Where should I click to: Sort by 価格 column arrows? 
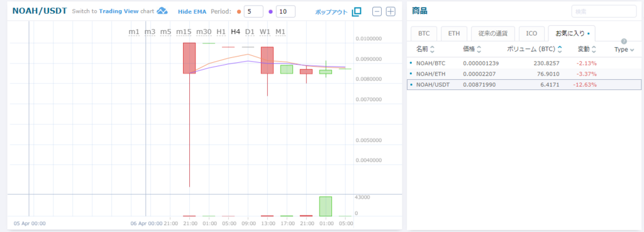[479, 49]
